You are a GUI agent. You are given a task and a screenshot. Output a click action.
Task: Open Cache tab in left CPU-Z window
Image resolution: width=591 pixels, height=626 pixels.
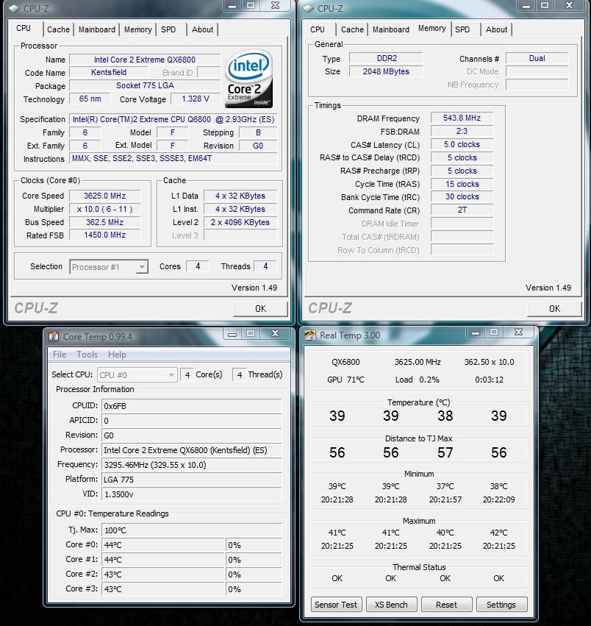tap(58, 29)
